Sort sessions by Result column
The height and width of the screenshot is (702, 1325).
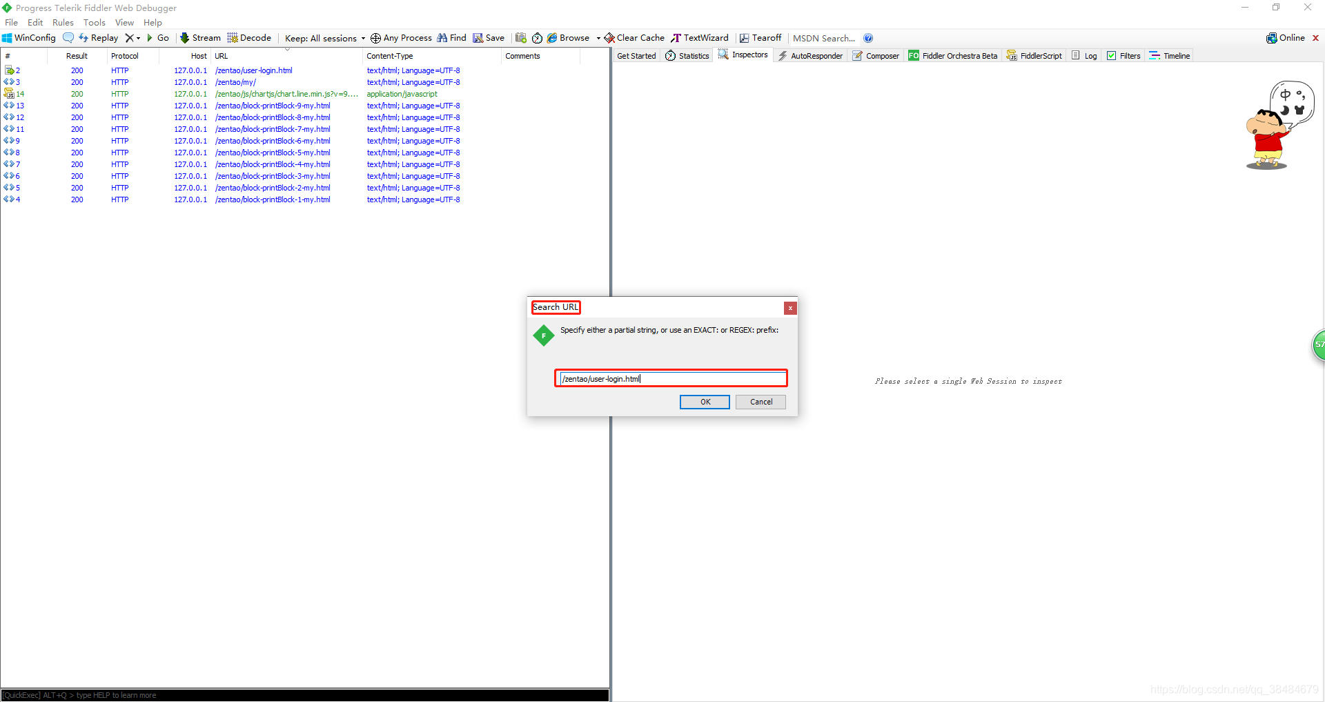tap(77, 56)
